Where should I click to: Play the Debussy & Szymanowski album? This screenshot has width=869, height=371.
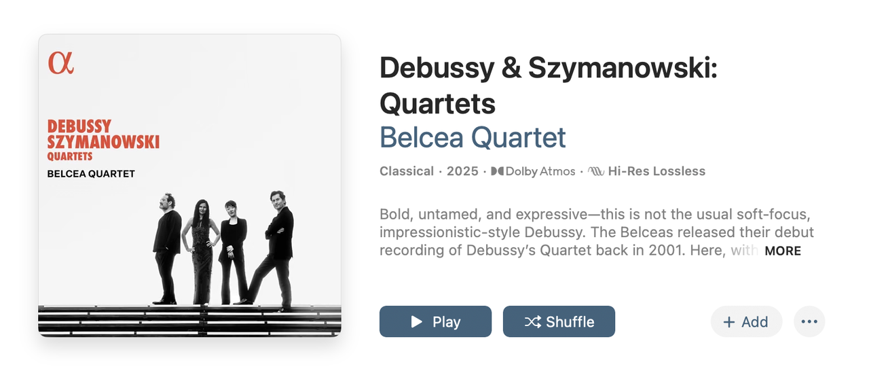tap(435, 321)
